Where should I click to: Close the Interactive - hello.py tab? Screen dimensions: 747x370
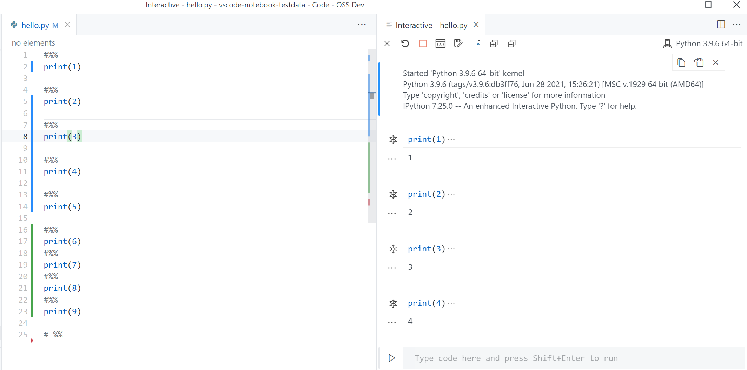click(x=476, y=25)
